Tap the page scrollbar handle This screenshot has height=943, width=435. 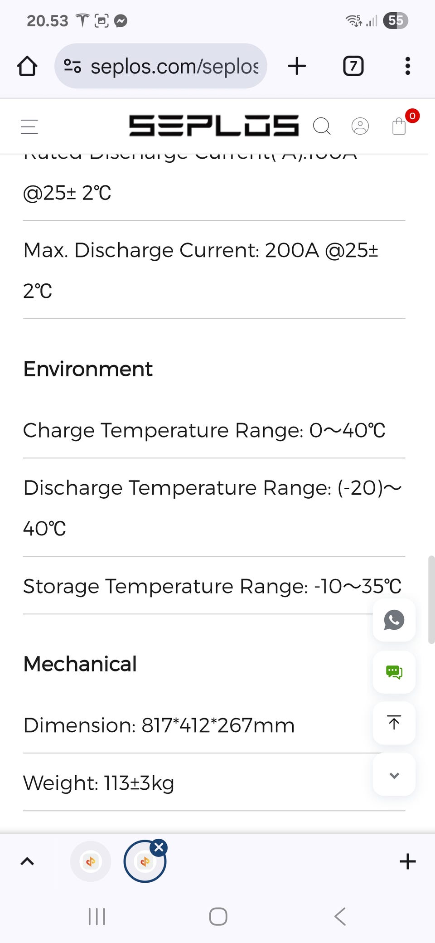click(431, 599)
